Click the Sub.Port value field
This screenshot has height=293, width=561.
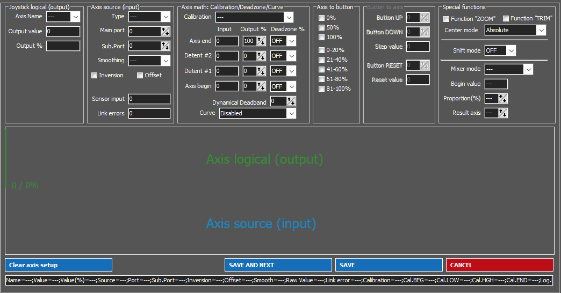[x=145, y=46]
